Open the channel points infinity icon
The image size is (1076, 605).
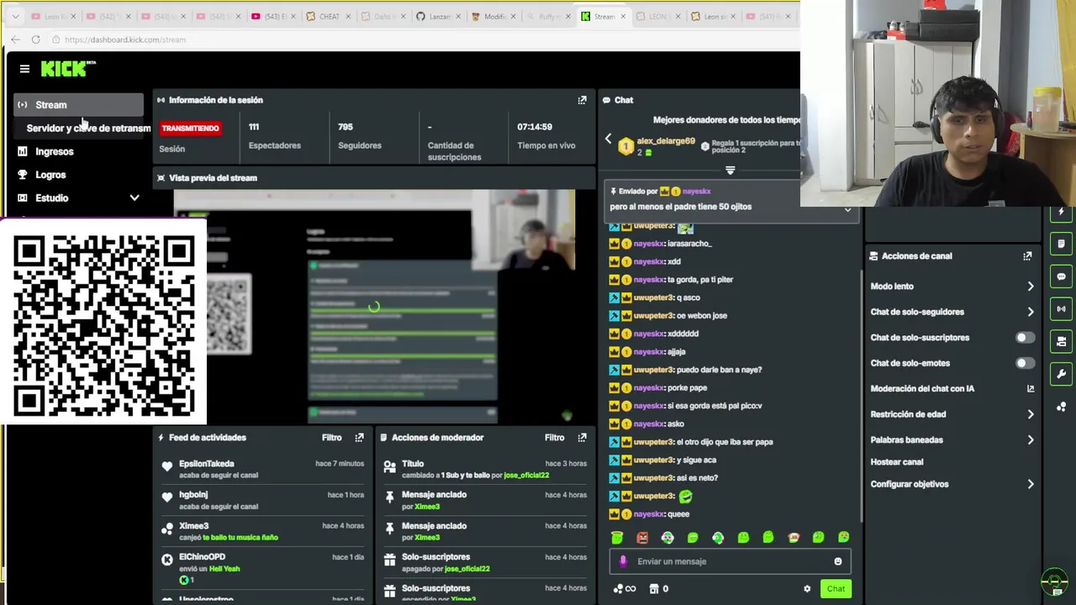625,589
